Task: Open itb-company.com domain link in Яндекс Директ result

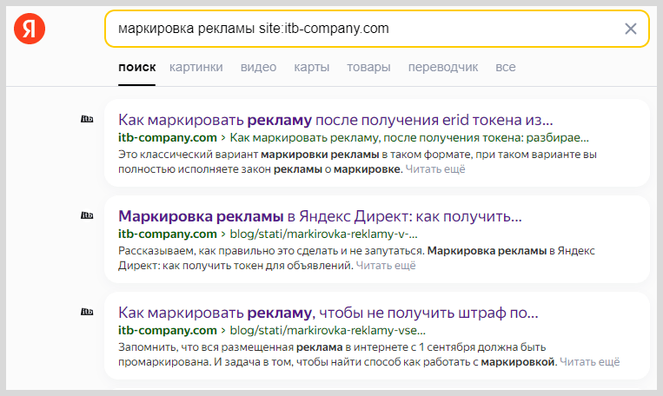Action: tap(168, 234)
